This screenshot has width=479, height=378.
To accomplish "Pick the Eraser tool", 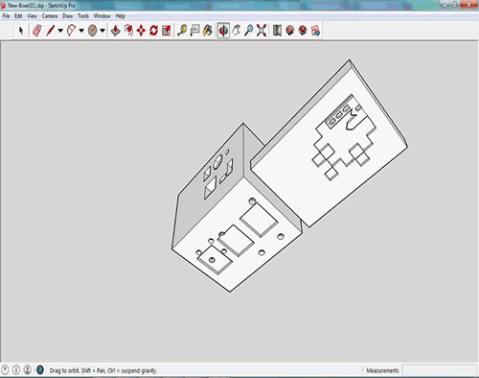I will tap(37, 31).
